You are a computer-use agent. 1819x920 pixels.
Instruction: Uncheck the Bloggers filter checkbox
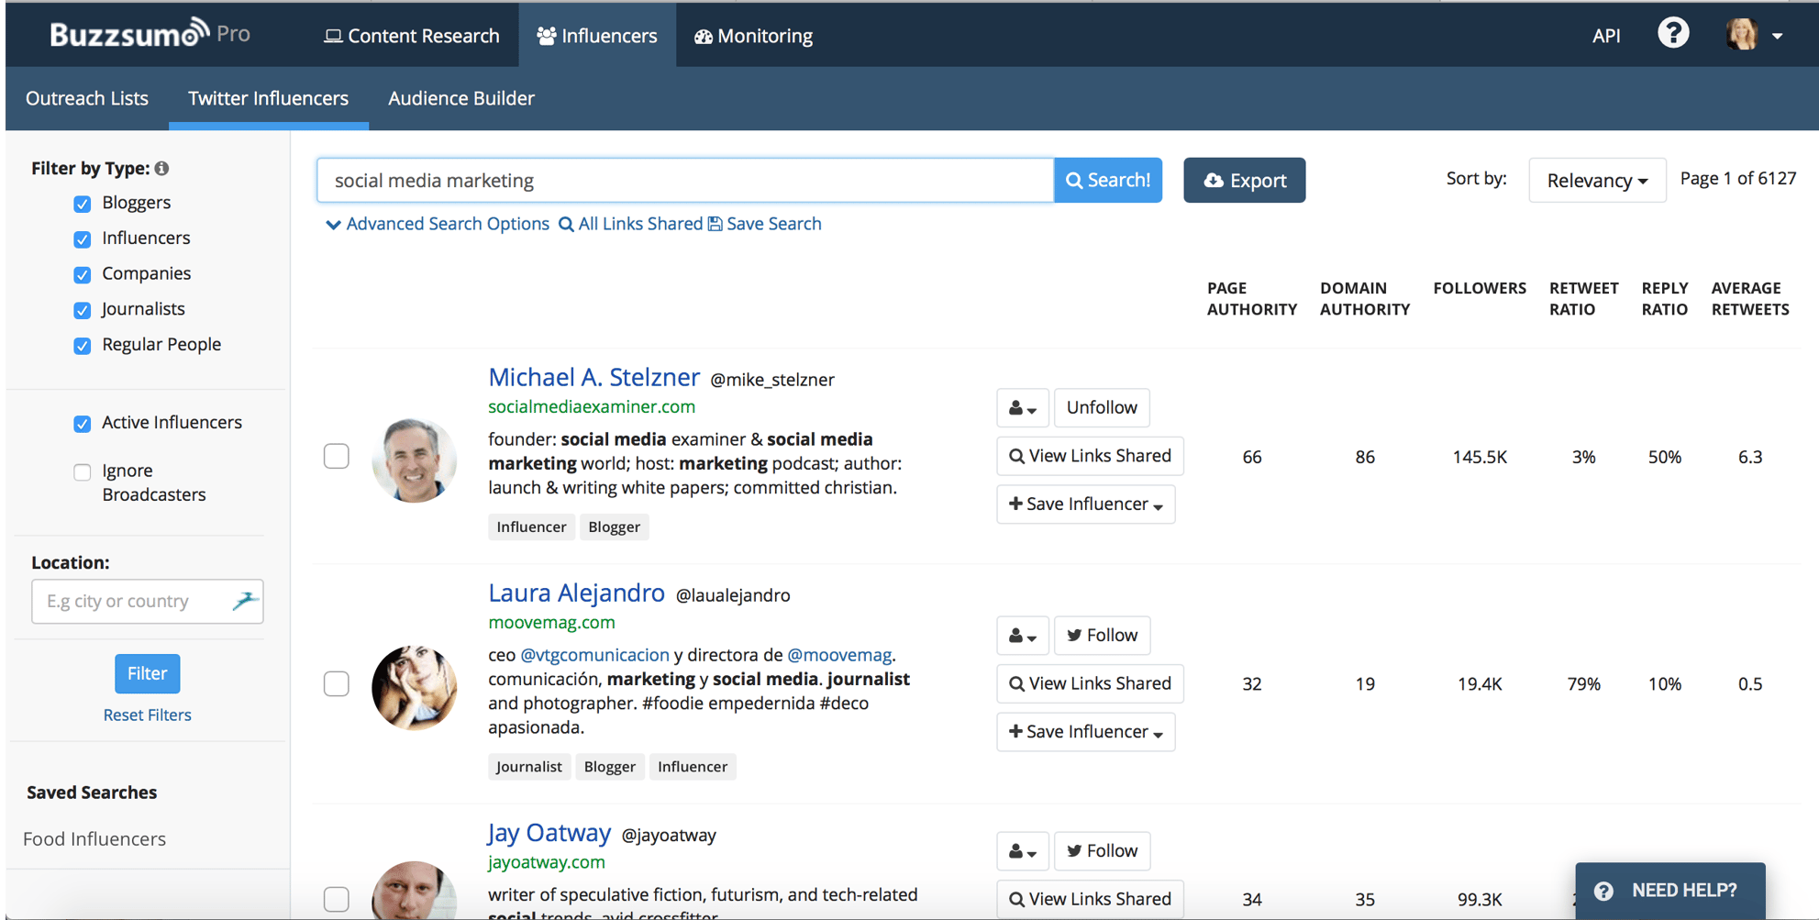pos(83,204)
